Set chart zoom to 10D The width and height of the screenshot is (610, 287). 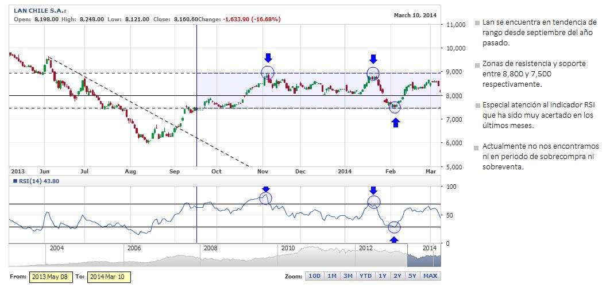coord(315,276)
